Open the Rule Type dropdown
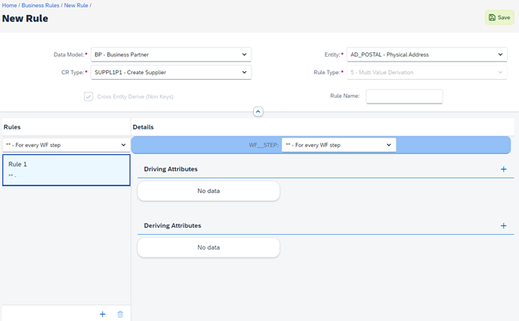This screenshot has width=519, height=321. click(x=427, y=72)
